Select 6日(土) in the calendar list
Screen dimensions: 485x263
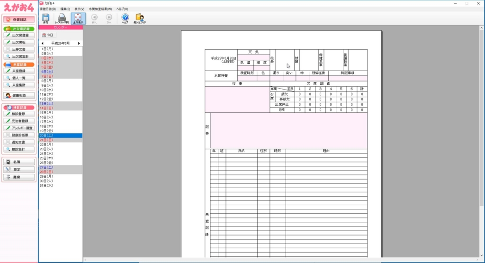pyautogui.click(x=61, y=72)
